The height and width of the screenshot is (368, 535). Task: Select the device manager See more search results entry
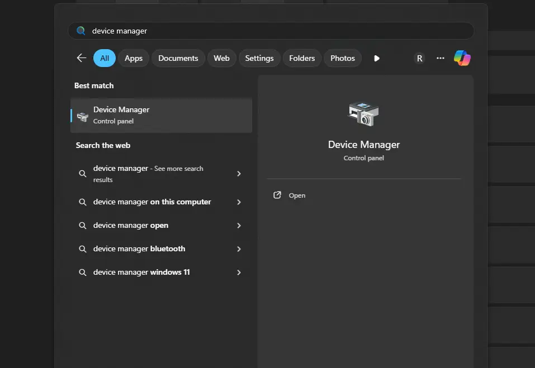pyautogui.click(x=148, y=173)
